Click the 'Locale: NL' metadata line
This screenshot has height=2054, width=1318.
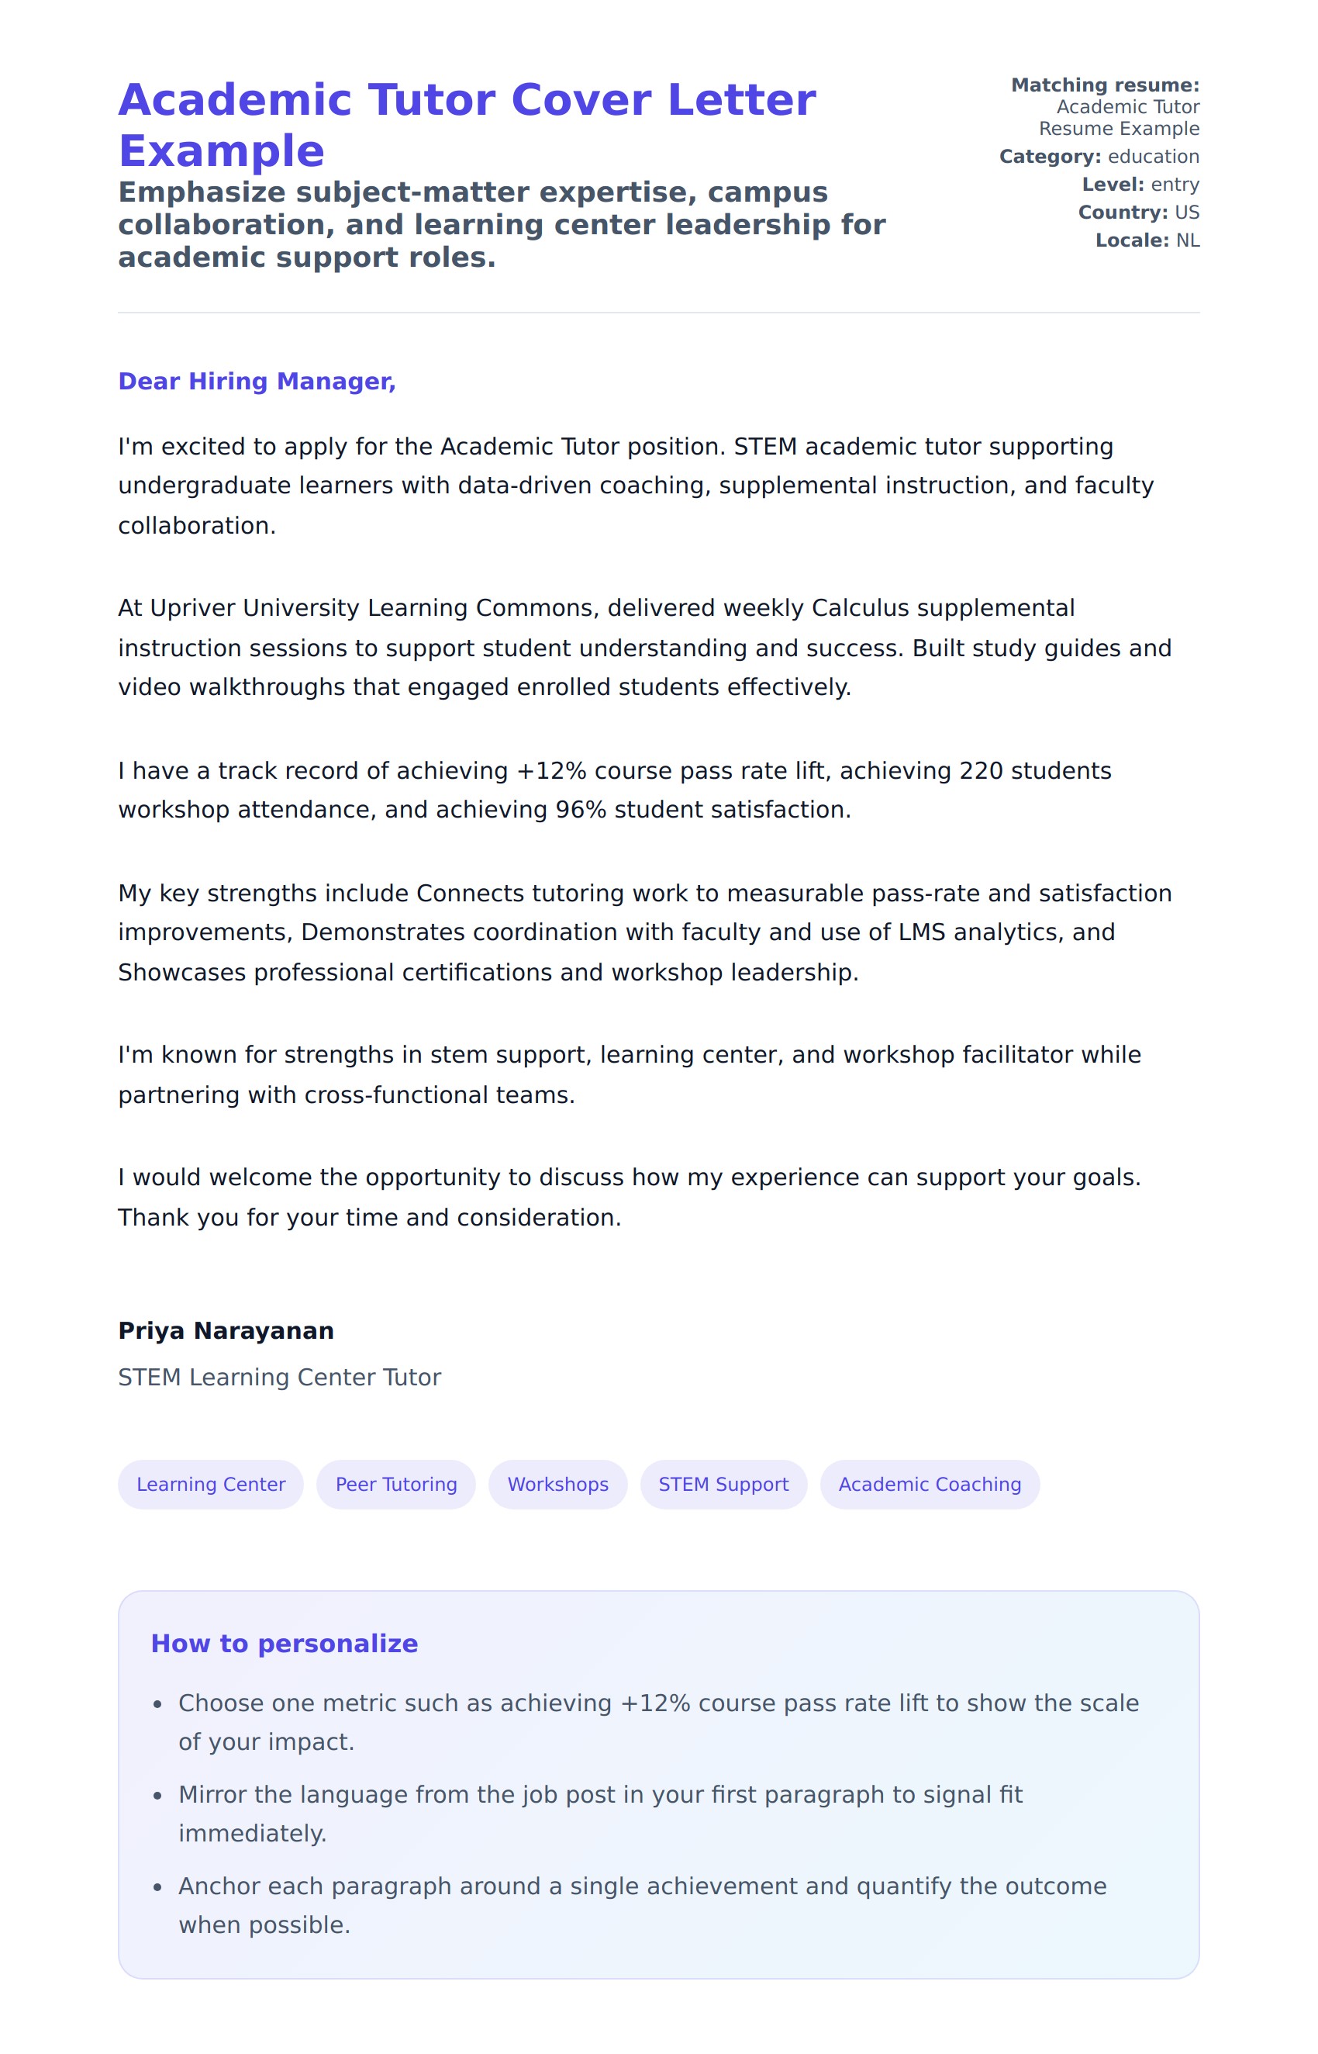tap(1147, 240)
